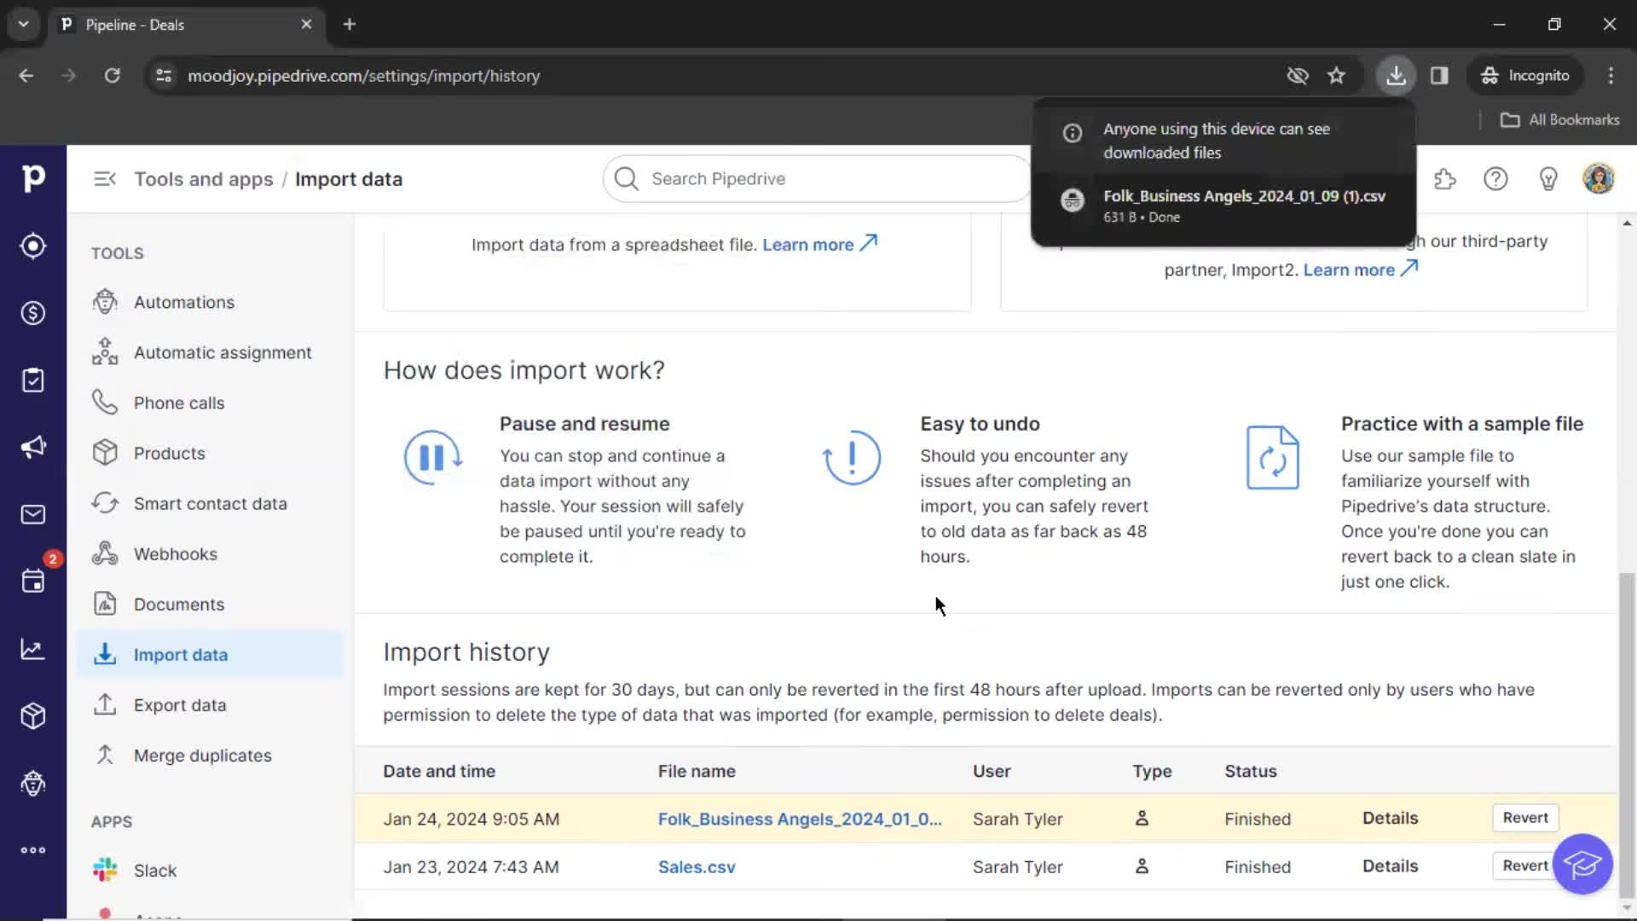Revert the Jan 24 Folk_Business import

(x=1525, y=818)
